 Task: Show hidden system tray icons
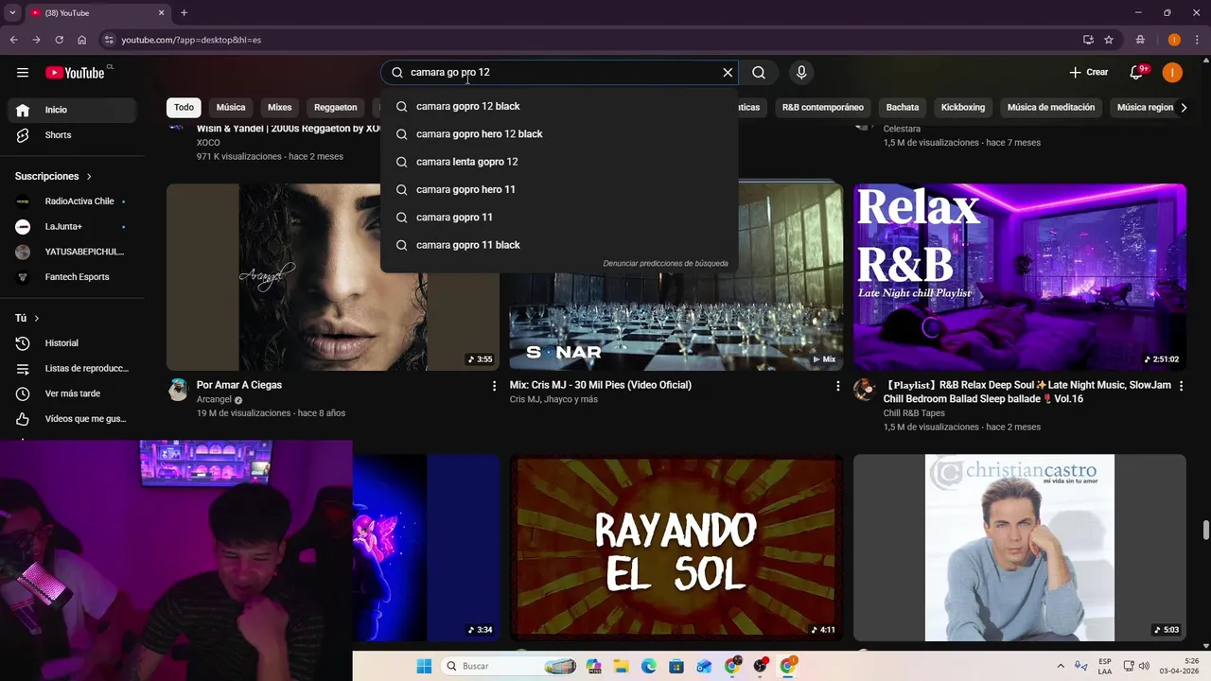pos(1061,666)
